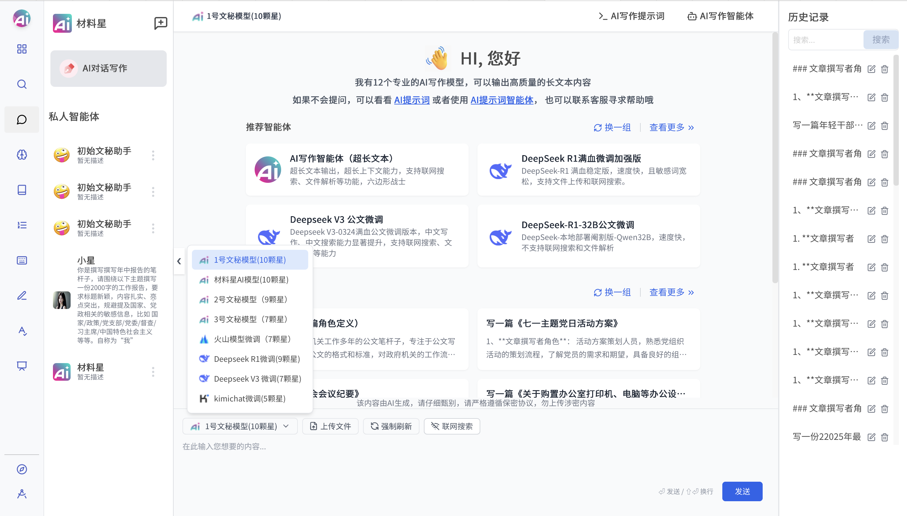
Task: Click the 强制刷新 button
Action: tap(391, 426)
